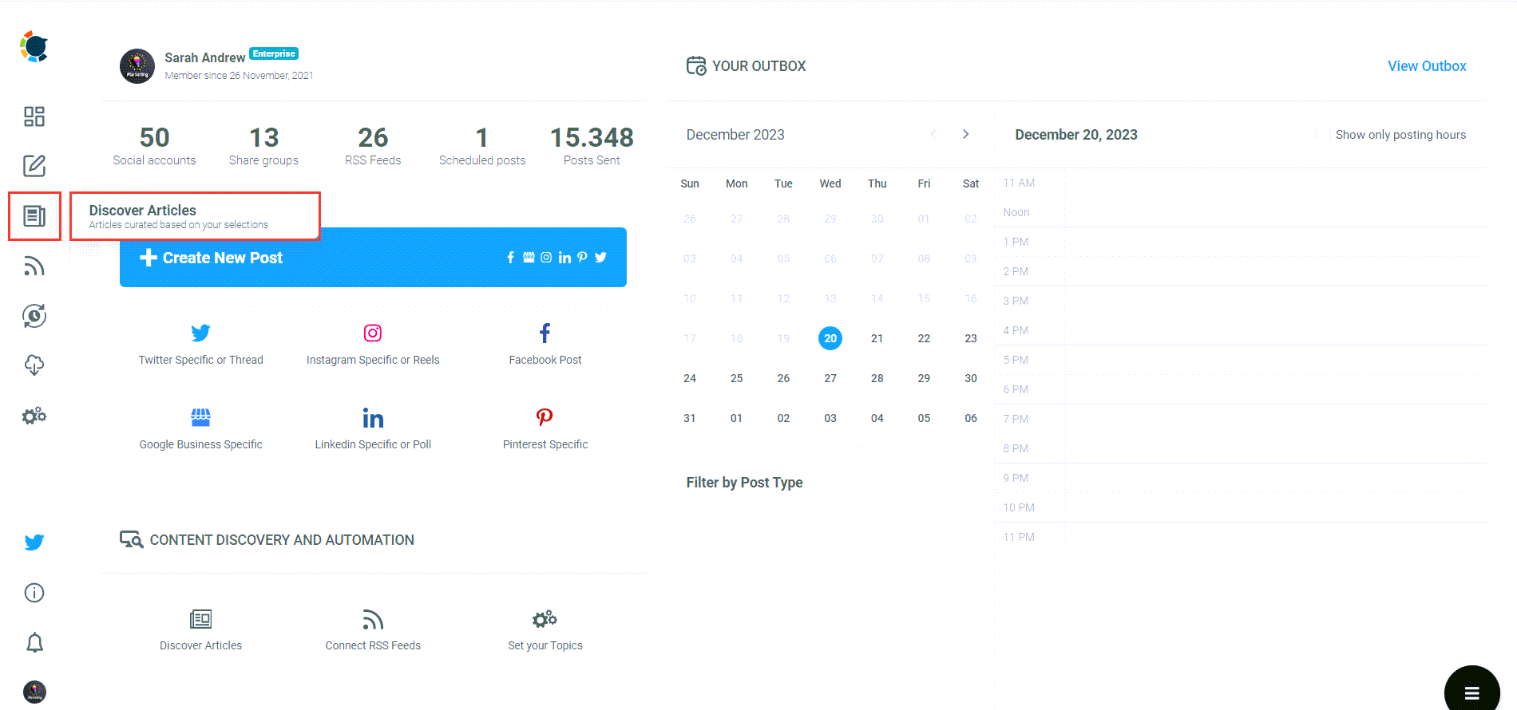Open Discover Articles under Content Discovery
Viewport: 1517px width, 710px height.
(200, 630)
